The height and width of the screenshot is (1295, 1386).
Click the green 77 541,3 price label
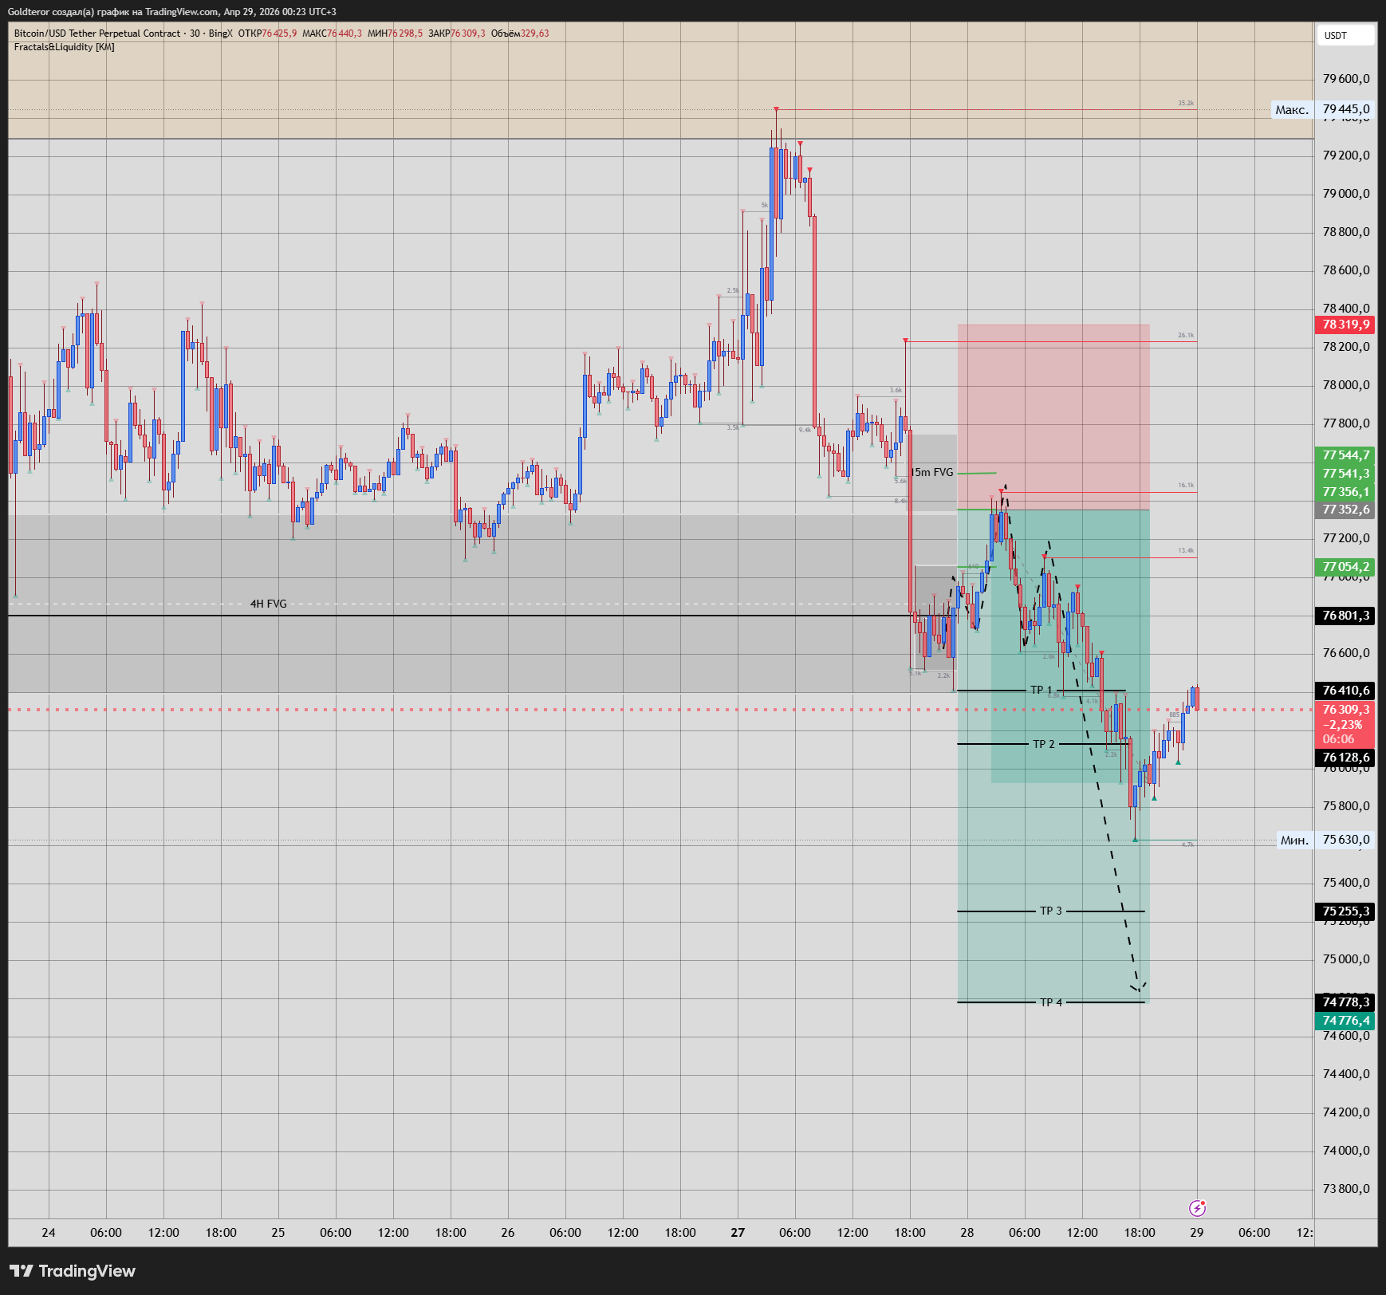coord(1345,474)
